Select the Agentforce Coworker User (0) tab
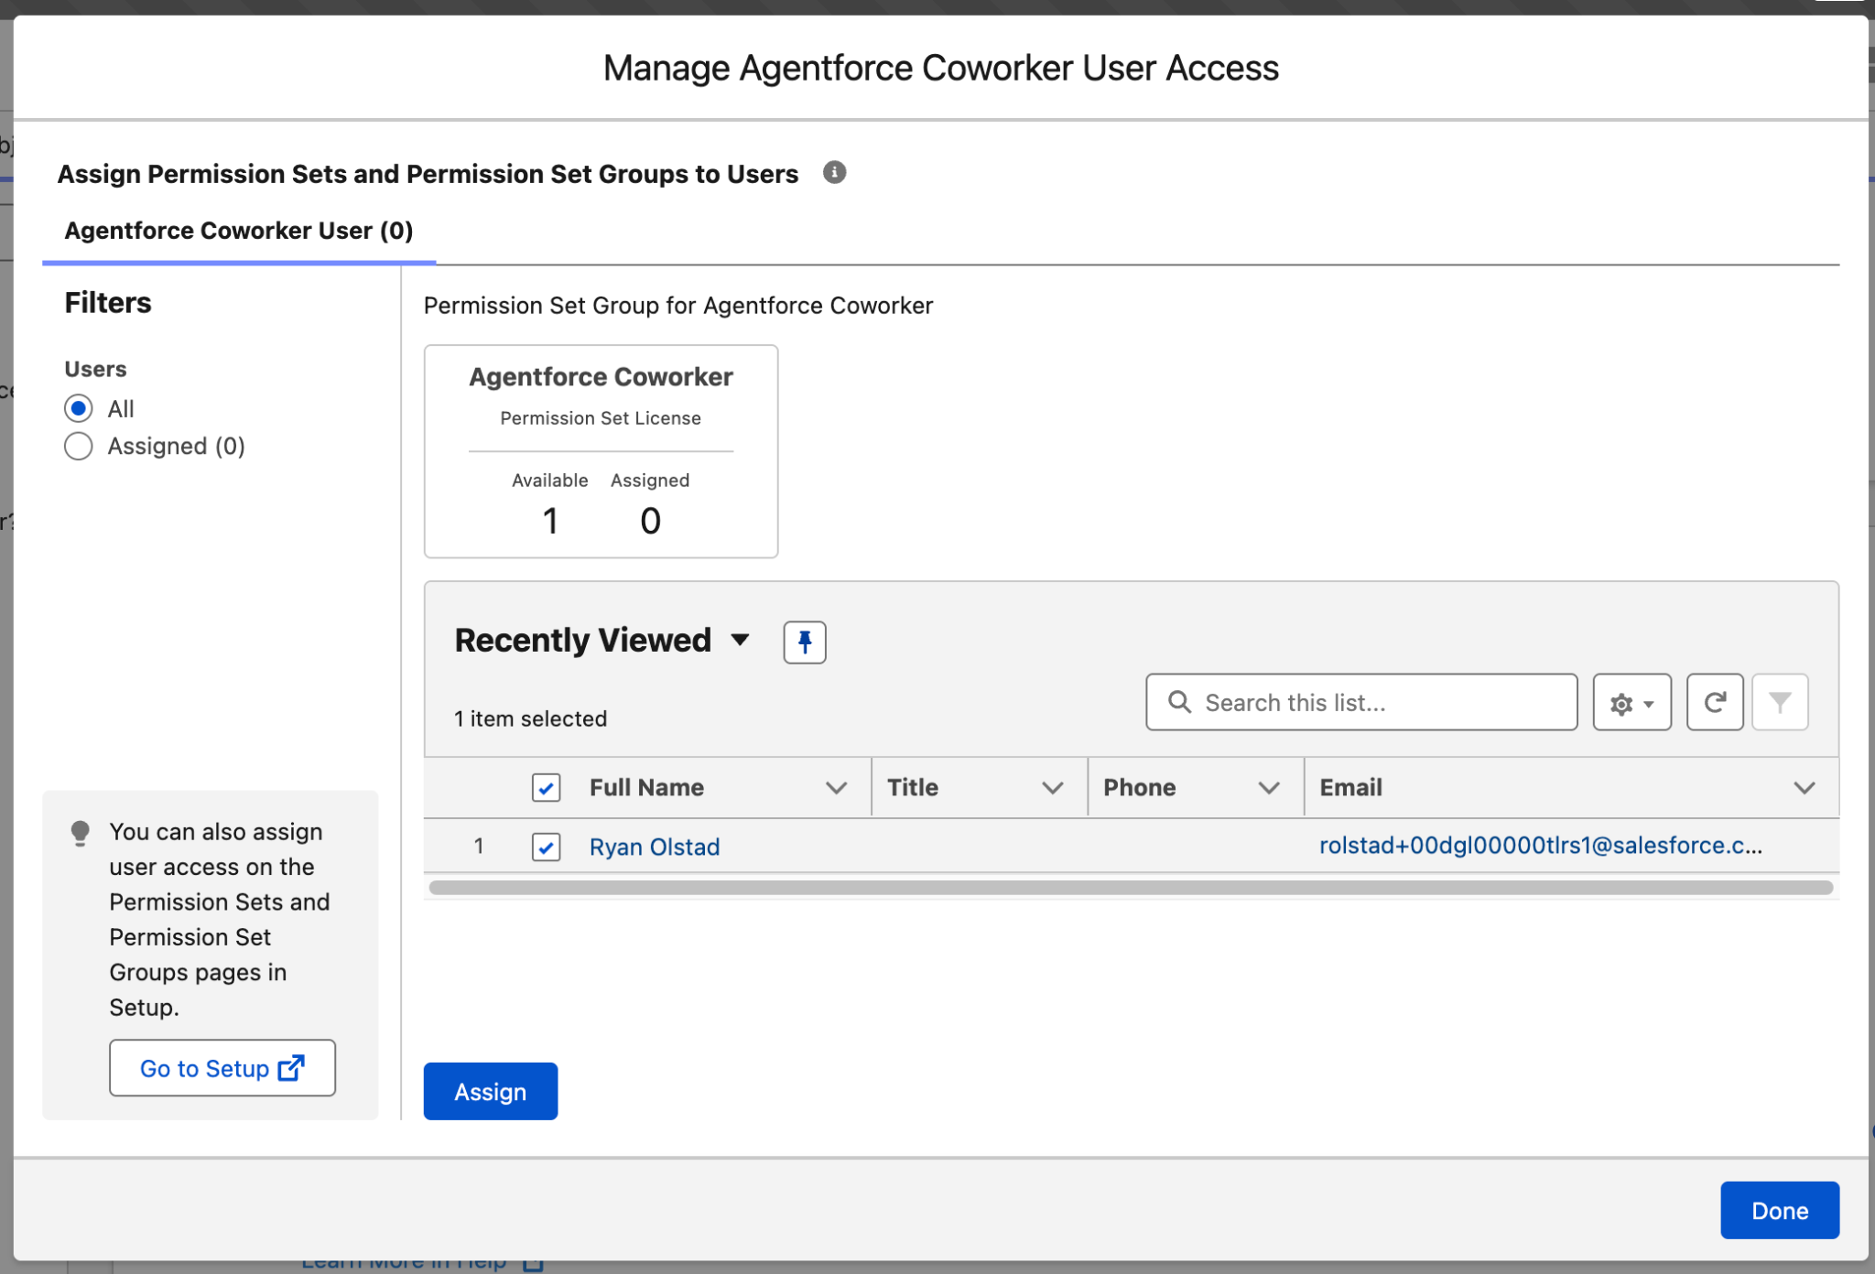This screenshot has height=1274, width=1875. 239,231
